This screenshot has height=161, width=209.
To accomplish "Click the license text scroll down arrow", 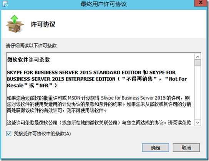I will [x=198, y=123].
